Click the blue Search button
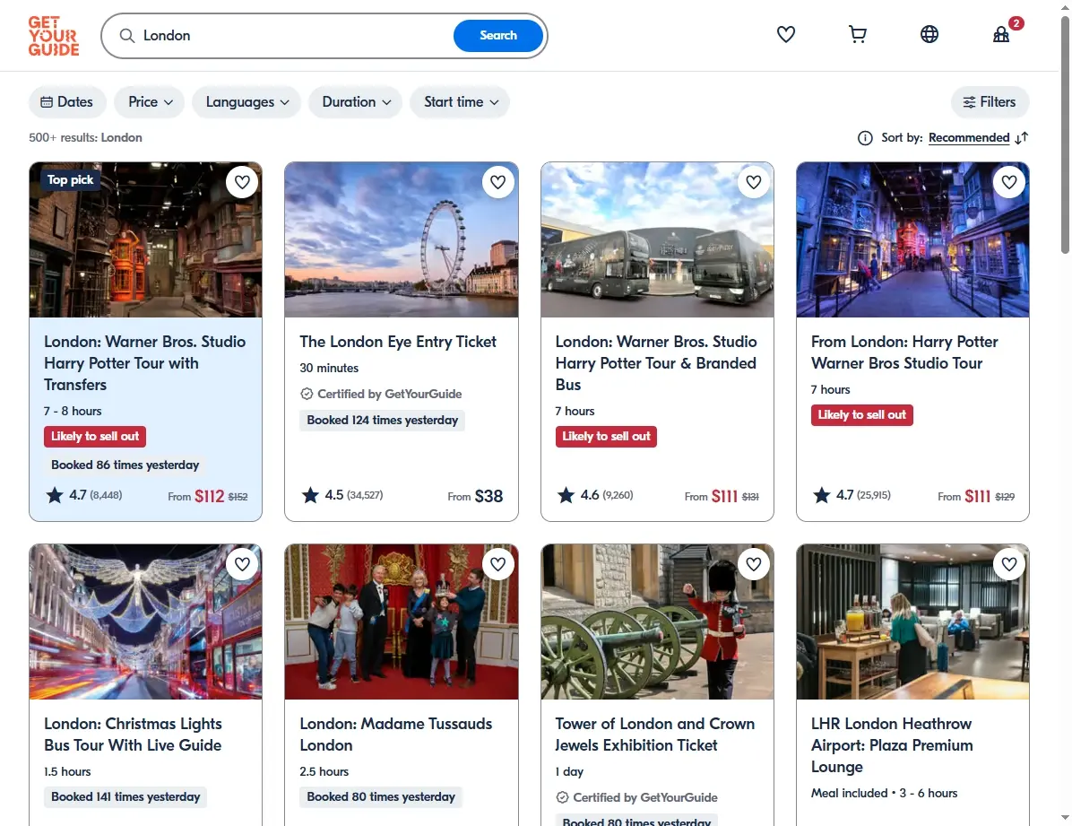 497,36
